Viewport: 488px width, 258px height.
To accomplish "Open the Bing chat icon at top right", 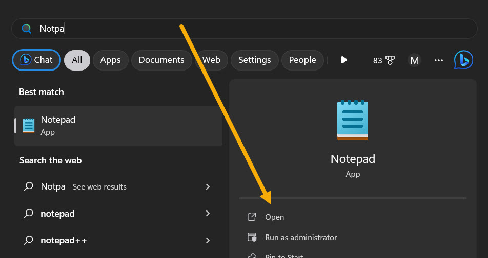I will 463,60.
